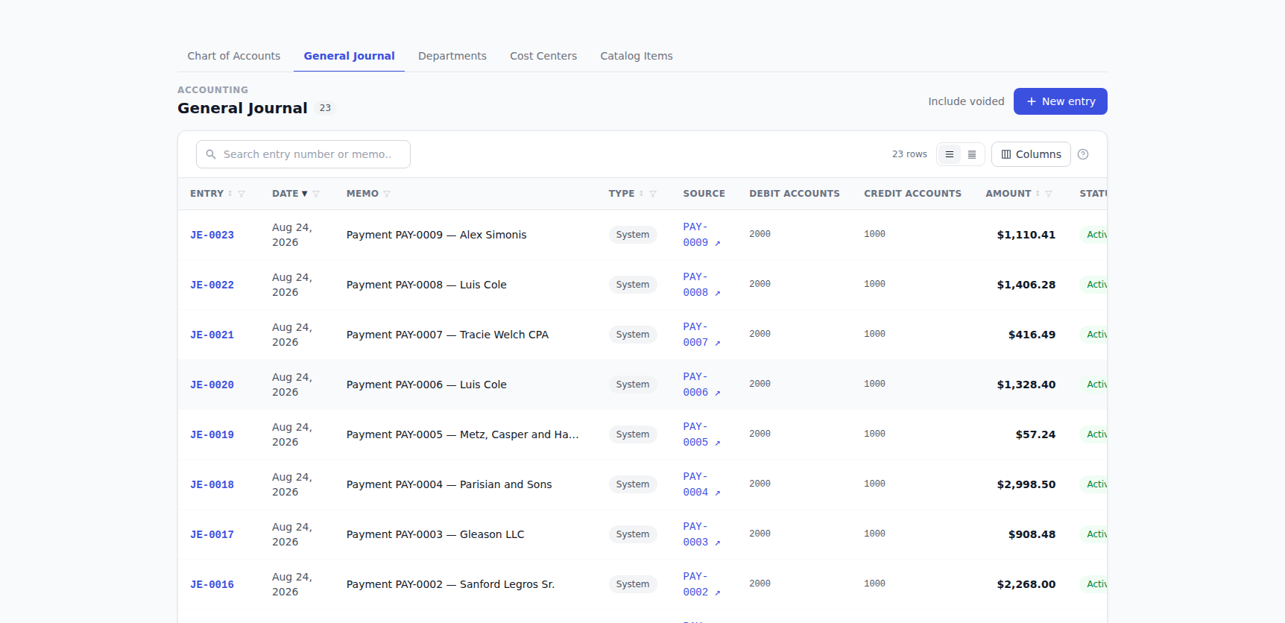The width and height of the screenshot is (1285, 623).
Task: Create a New entry
Action: tap(1061, 101)
